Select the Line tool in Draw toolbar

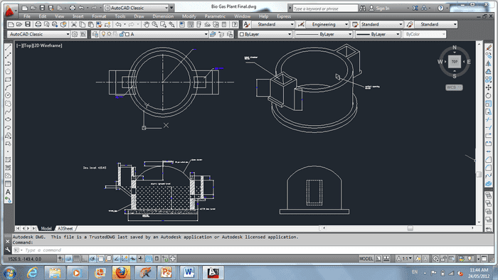[x=8, y=48]
